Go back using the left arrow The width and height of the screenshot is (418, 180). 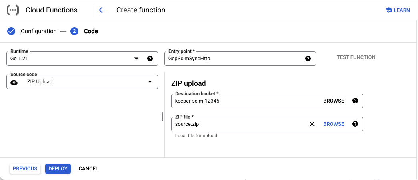[x=102, y=10]
